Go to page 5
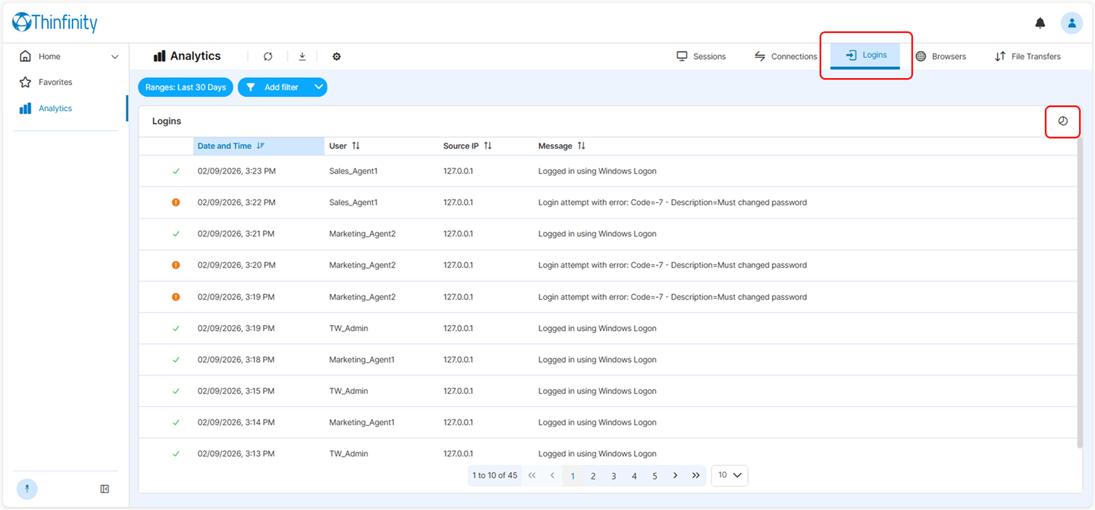The height and width of the screenshot is (510, 1095). tap(655, 475)
